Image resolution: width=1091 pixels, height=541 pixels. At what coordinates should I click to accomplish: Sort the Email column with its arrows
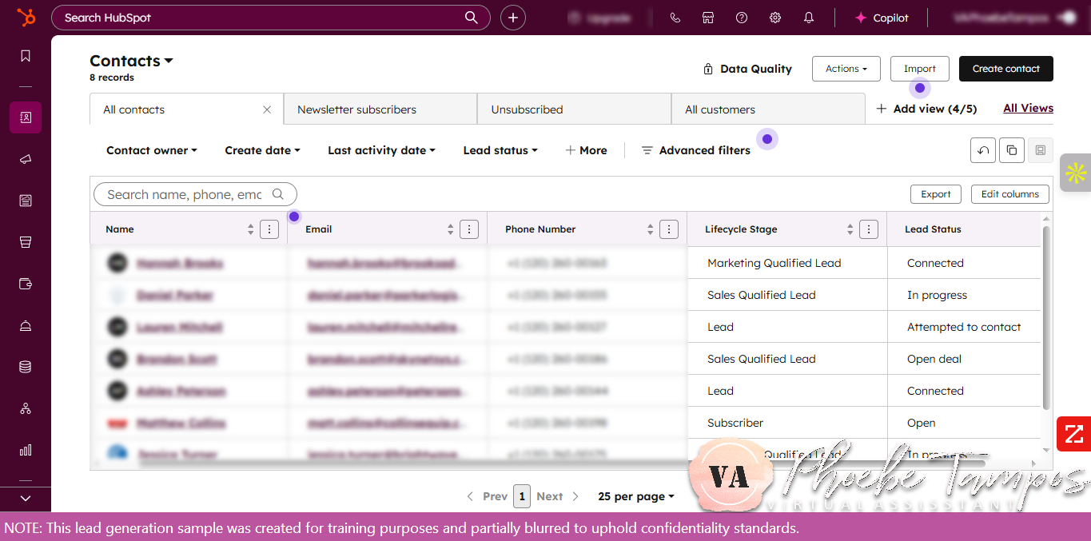point(450,229)
